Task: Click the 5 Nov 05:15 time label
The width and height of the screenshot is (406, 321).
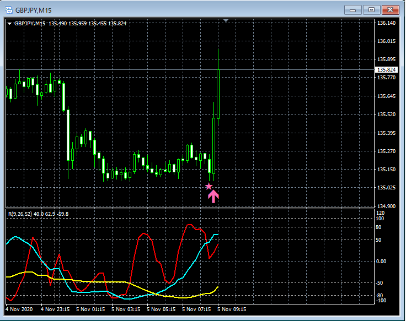Action: tap(161, 309)
